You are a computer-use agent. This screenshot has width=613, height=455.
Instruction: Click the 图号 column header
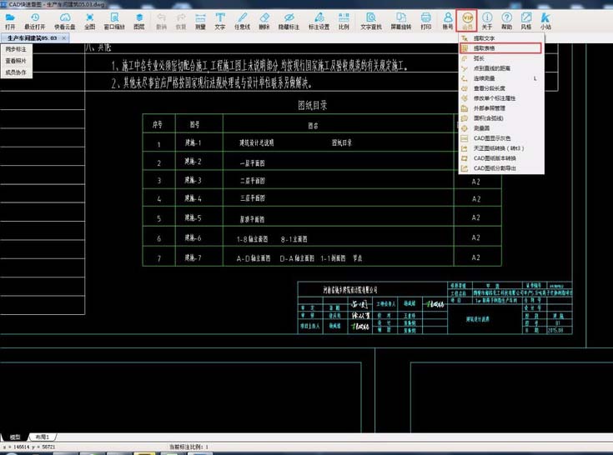pyautogui.click(x=194, y=125)
